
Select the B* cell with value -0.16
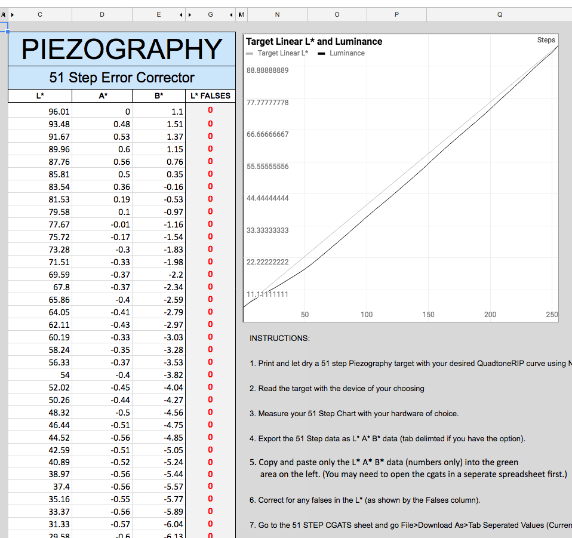point(159,187)
